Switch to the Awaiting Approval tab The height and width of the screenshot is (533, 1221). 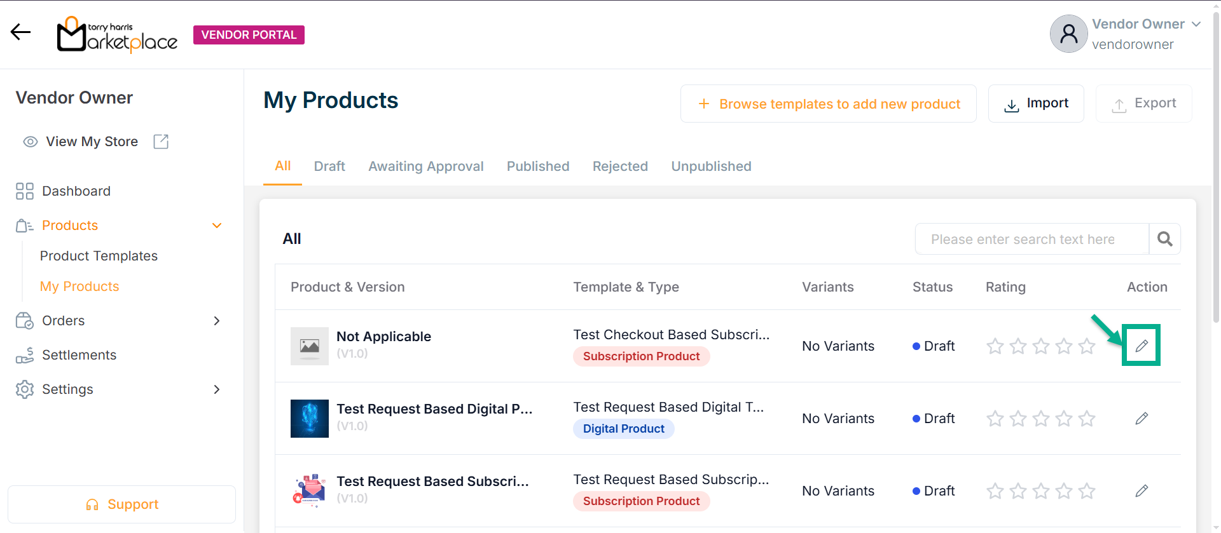[425, 166]
